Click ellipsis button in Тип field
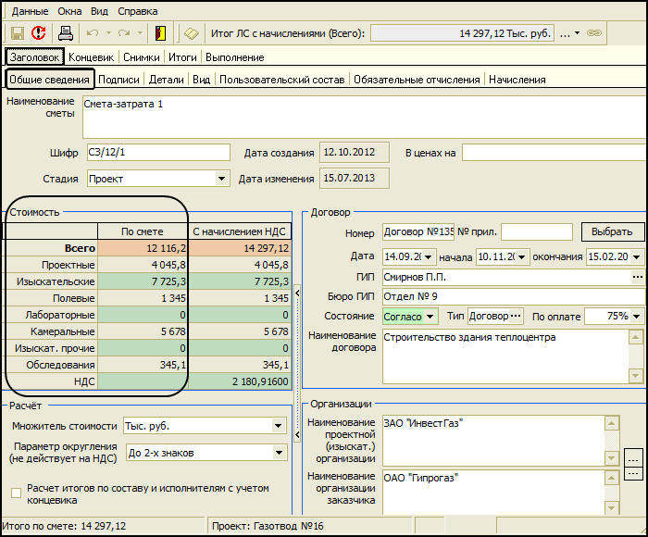The width and height of the screenshot is (648, 537). (516, 317)
